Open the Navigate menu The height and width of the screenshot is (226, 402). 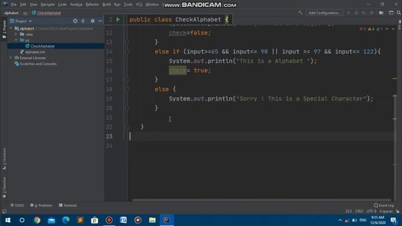tap(48, 4)
